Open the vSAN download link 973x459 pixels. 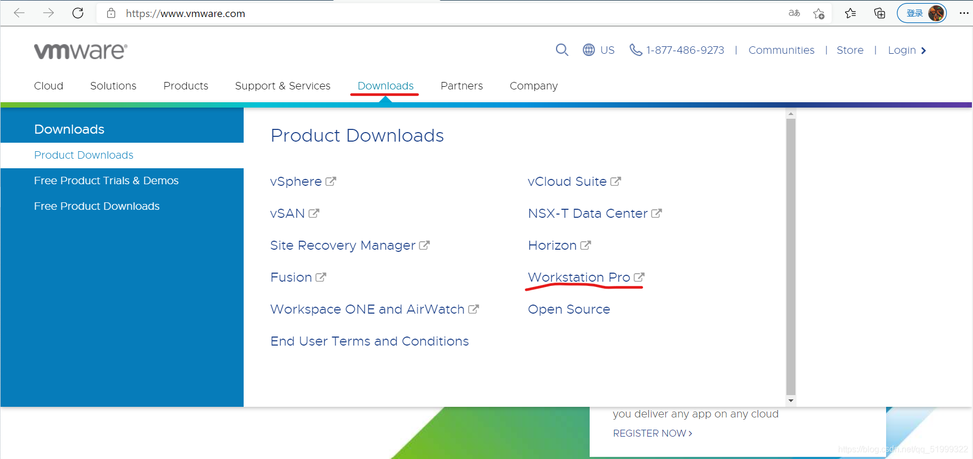(x=287, y=214)
